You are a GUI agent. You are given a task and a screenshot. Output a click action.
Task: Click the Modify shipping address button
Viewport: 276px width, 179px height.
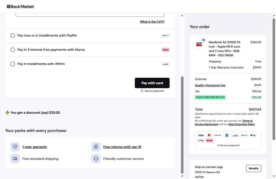(253, 169)
